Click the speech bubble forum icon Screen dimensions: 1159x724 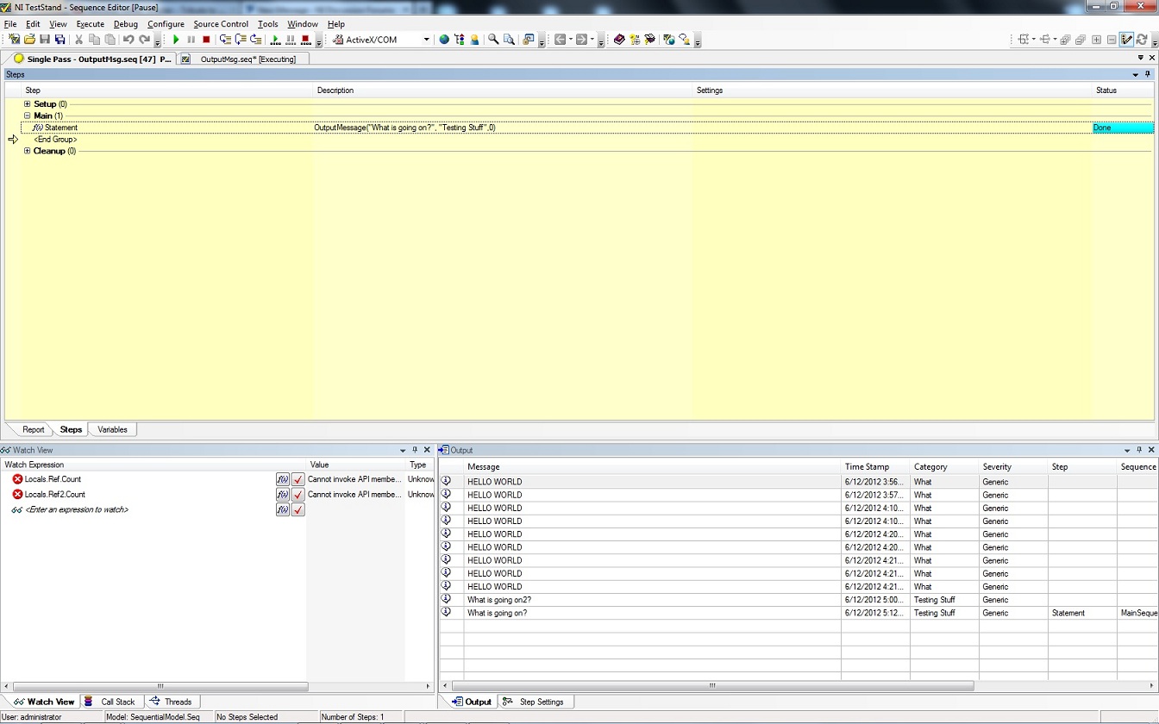coord(684,40)
